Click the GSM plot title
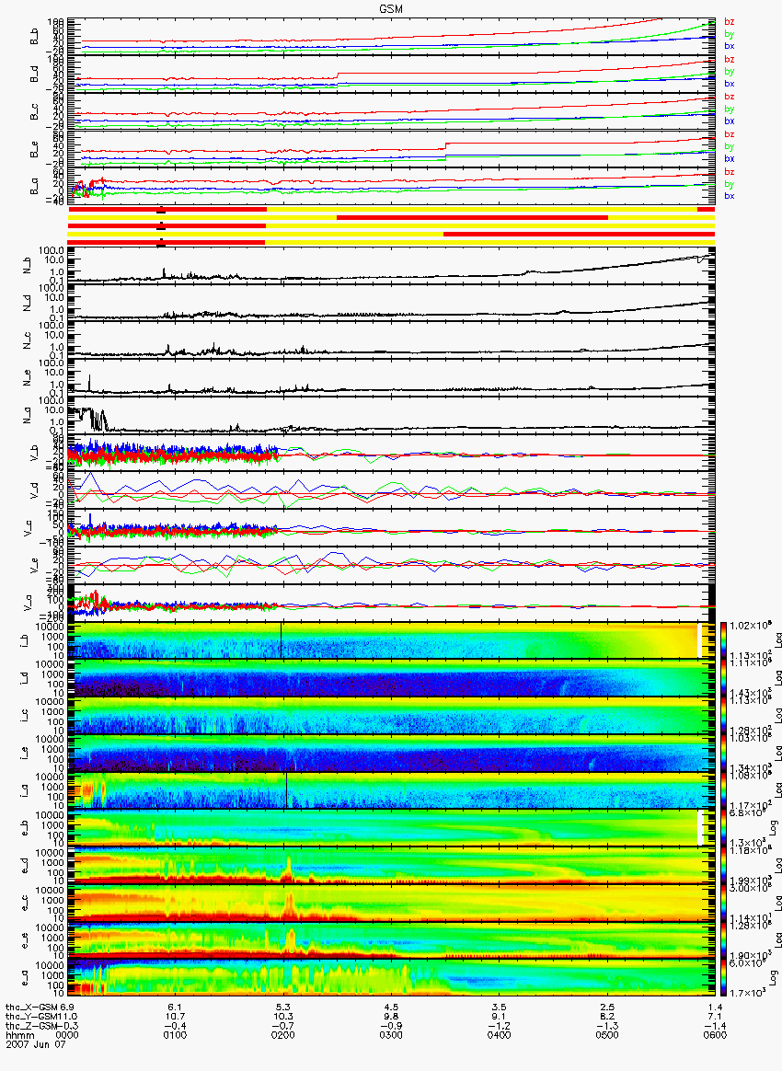This screenshot has height=1071, width=782. click(391, 9)
